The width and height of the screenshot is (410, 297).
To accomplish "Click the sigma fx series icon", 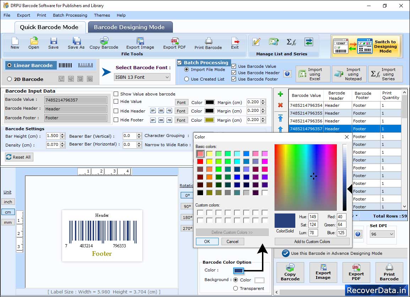I will click(x=291, y=42).
